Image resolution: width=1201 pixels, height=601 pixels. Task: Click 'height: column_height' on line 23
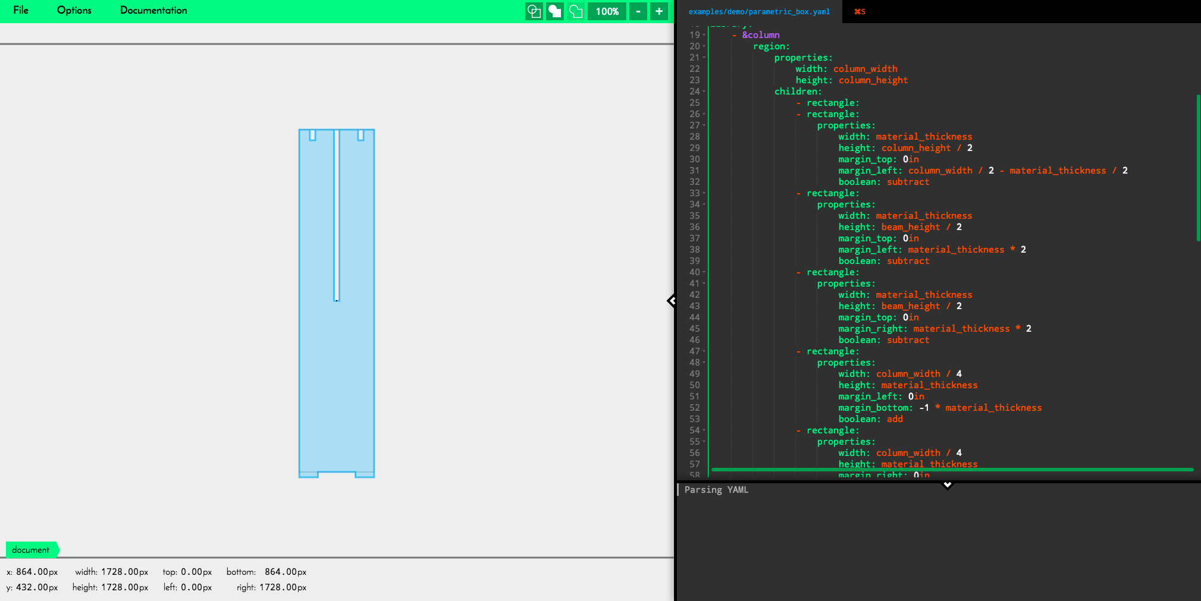[852, 80]
